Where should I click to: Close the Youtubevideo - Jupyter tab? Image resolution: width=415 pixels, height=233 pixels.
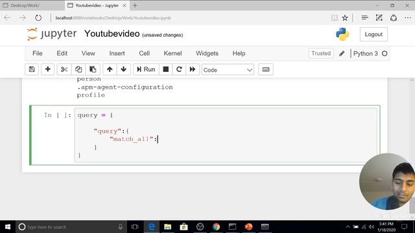tap(124, 5)
